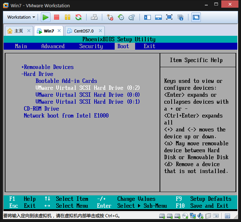Open the Workstation dropdown menu
Screen dimensions: 241x222
coord(21,17)
